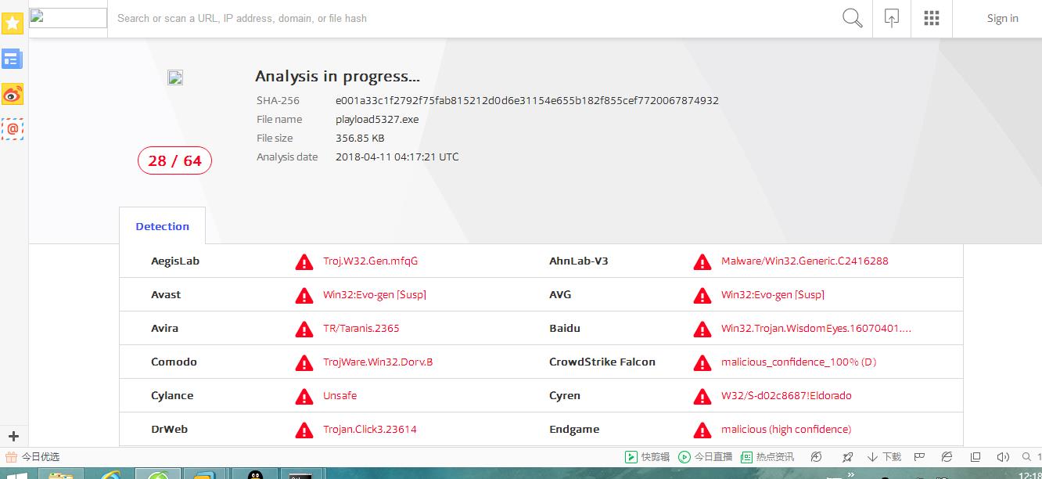Click the Analysis in progress heading
Image resolution: width=1042 pixels, height=479 pixels.
click(337, 76)
